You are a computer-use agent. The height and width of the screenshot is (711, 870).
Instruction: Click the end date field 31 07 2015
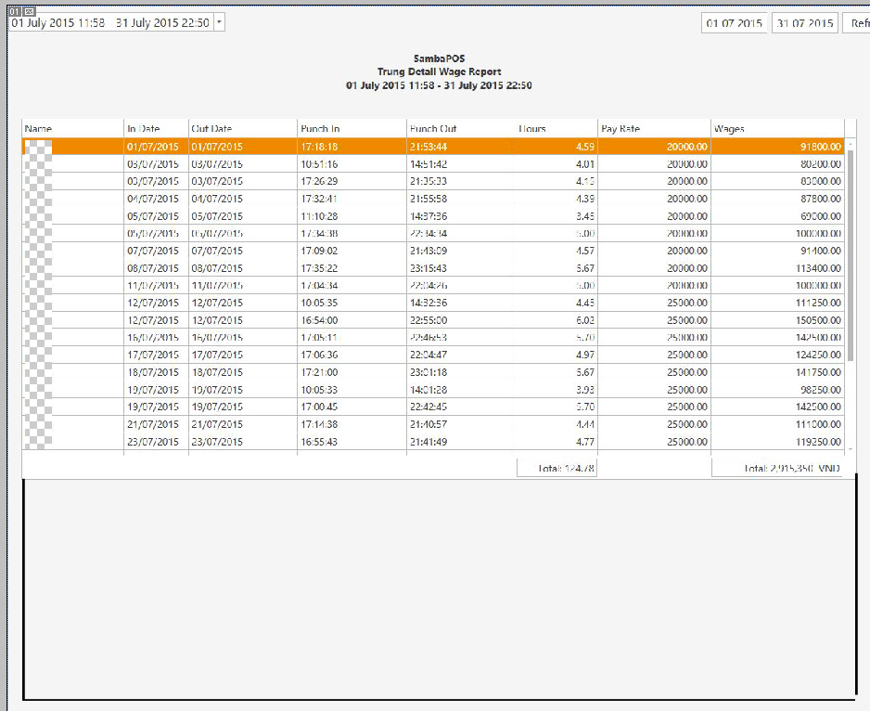(804, 23)
